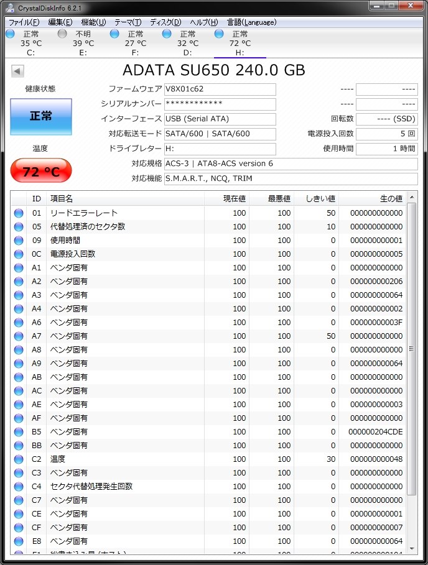Screen dimensions: 428x565
Task: Select the 代替処理済のセクタ数 row name
Action: [88, 227]
